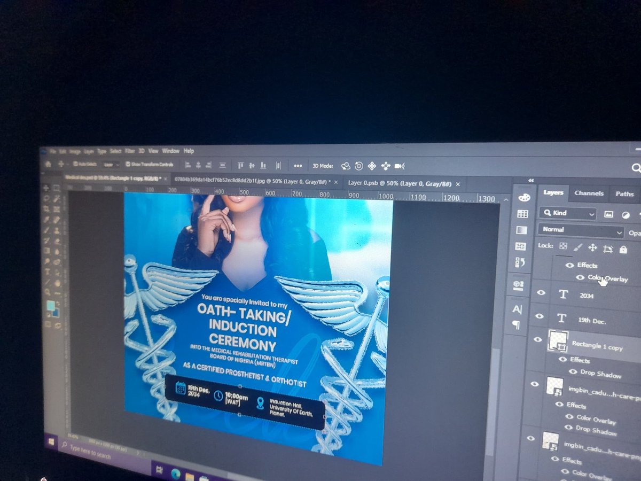Viewport: 641px width, 481px height.
Task: Open the Auto-Select Layer dropdown
Action: tap(111, 165)
